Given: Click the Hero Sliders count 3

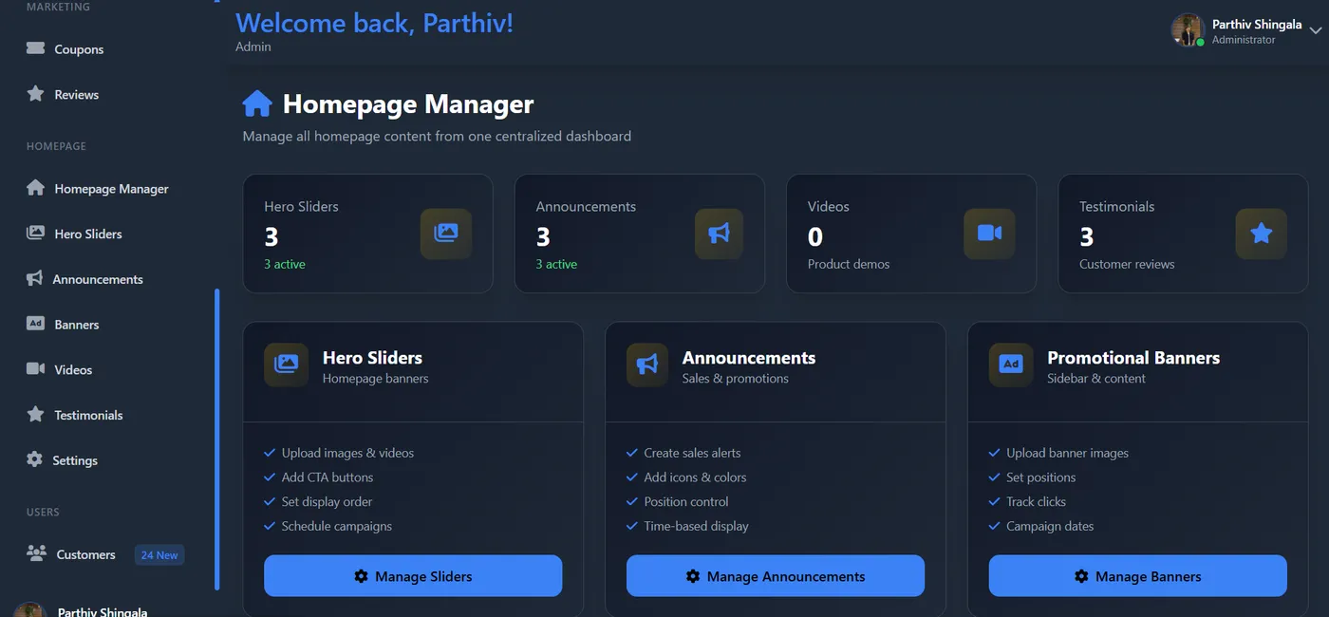Looking at the screenshot, I should pos(271,236).
